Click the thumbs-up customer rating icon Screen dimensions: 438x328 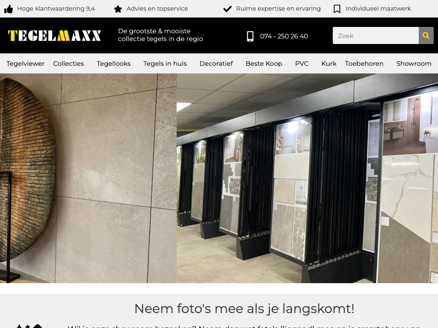9,9
